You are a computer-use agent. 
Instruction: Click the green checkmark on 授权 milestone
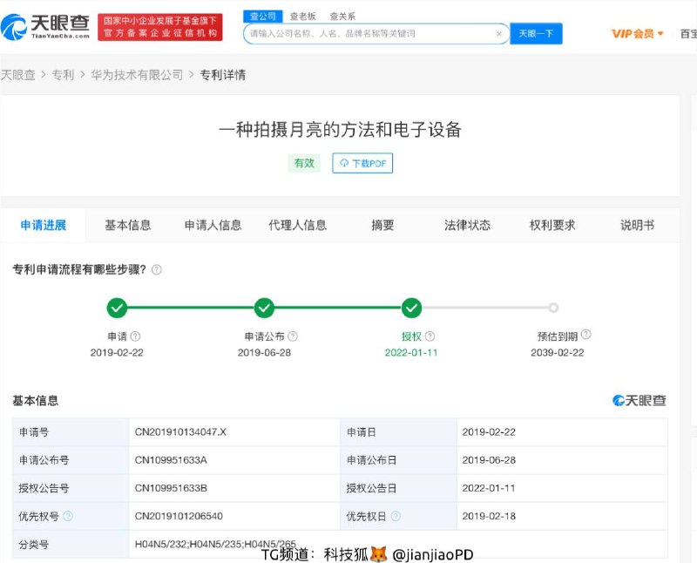click(410, 308)
